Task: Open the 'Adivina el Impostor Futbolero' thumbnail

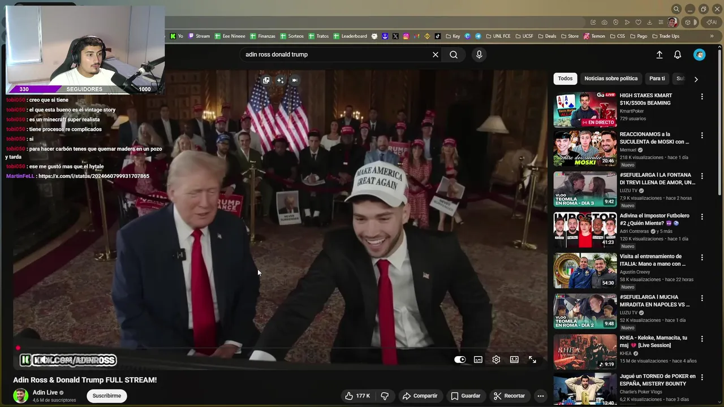Action: pyautogui.click(x=585, y=230)
